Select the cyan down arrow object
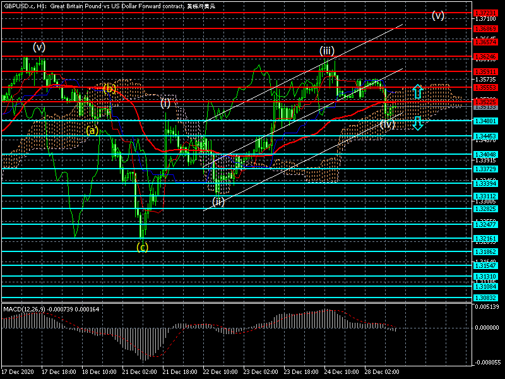 click(418, 123)
